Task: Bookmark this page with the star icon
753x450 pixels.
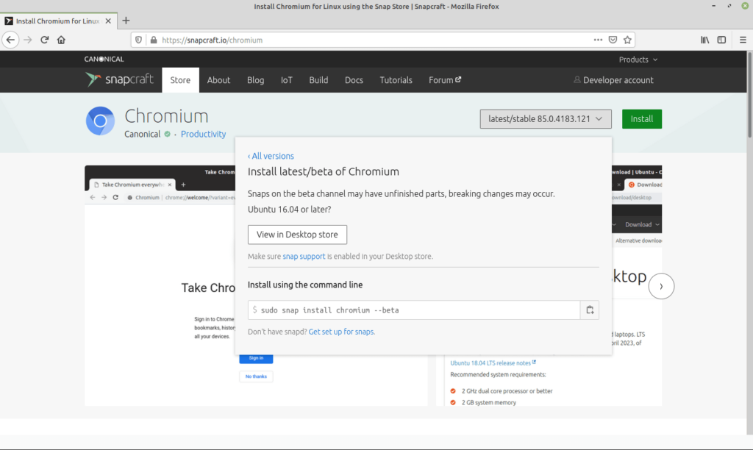Action: coord(627,40)
